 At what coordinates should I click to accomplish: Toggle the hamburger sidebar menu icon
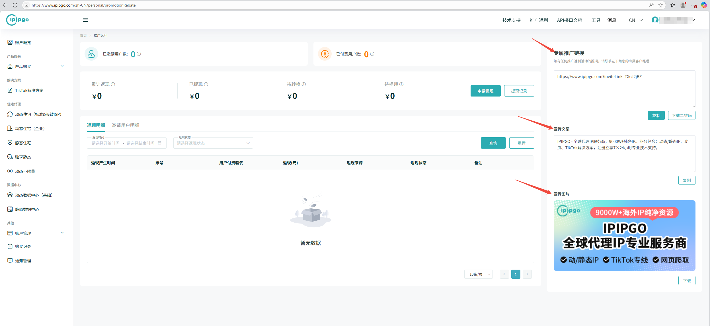click(x=85, y=20)
